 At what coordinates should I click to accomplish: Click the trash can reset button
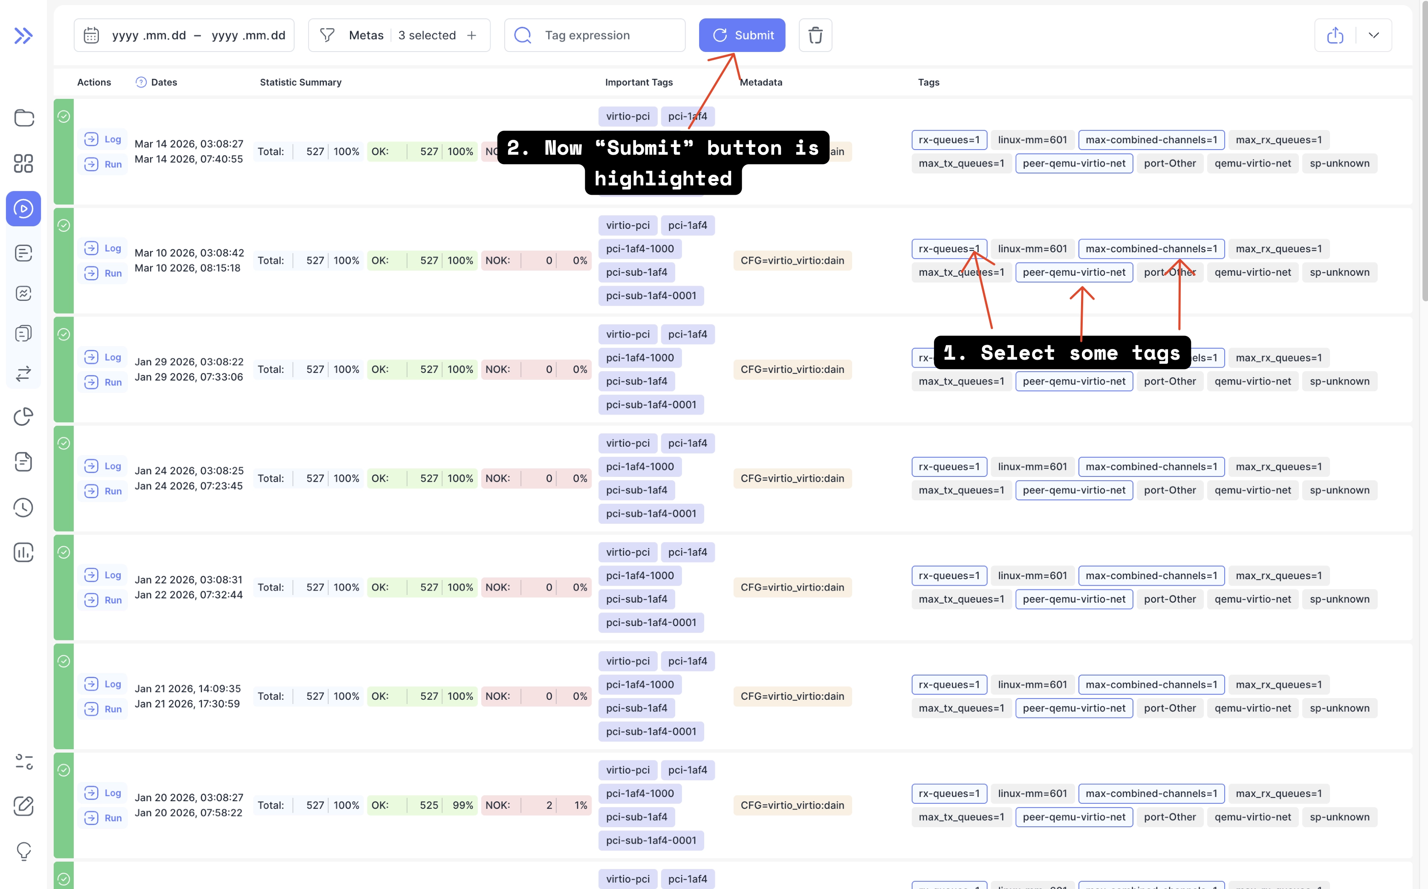click(815, 35)
